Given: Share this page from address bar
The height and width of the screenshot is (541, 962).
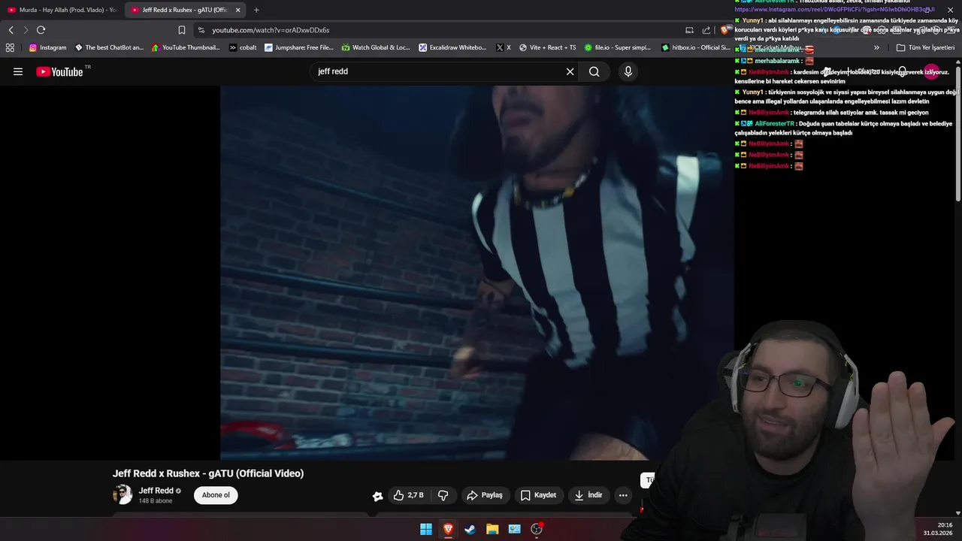Looking at the screenshot, I should (706, 30).
